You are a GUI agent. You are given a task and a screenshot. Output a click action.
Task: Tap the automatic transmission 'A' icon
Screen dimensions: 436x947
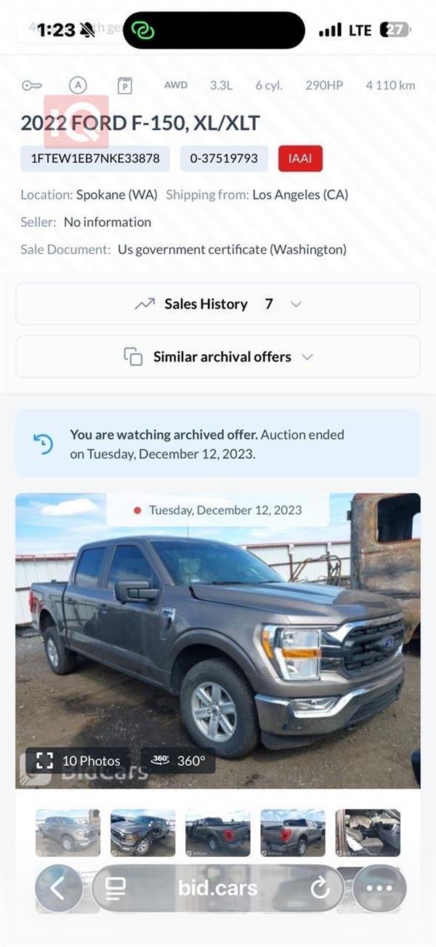click(78, 85)
